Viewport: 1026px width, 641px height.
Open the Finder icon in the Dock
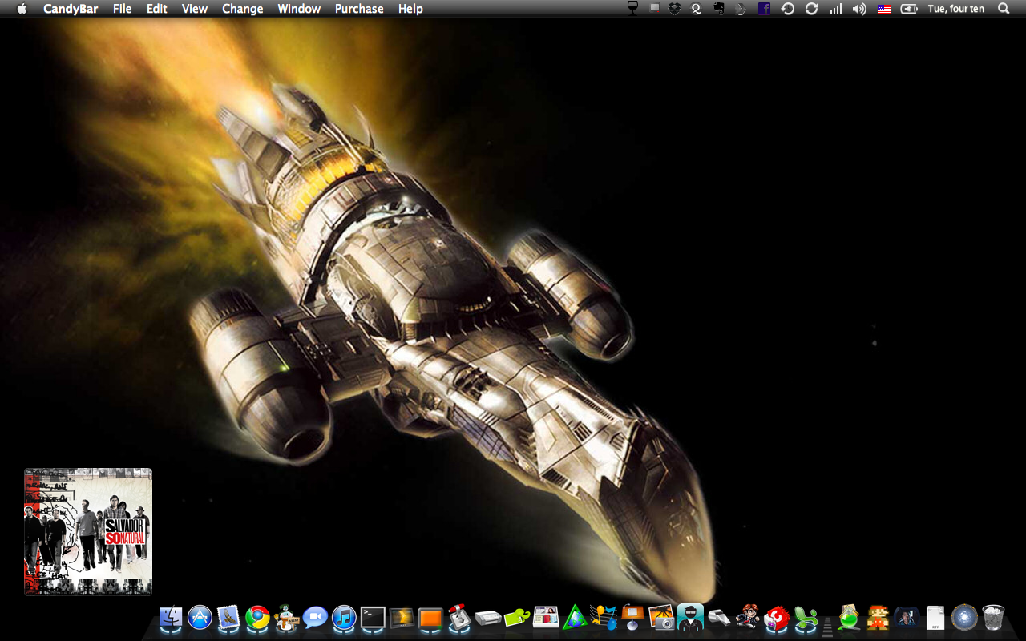[x=171, y=617]
